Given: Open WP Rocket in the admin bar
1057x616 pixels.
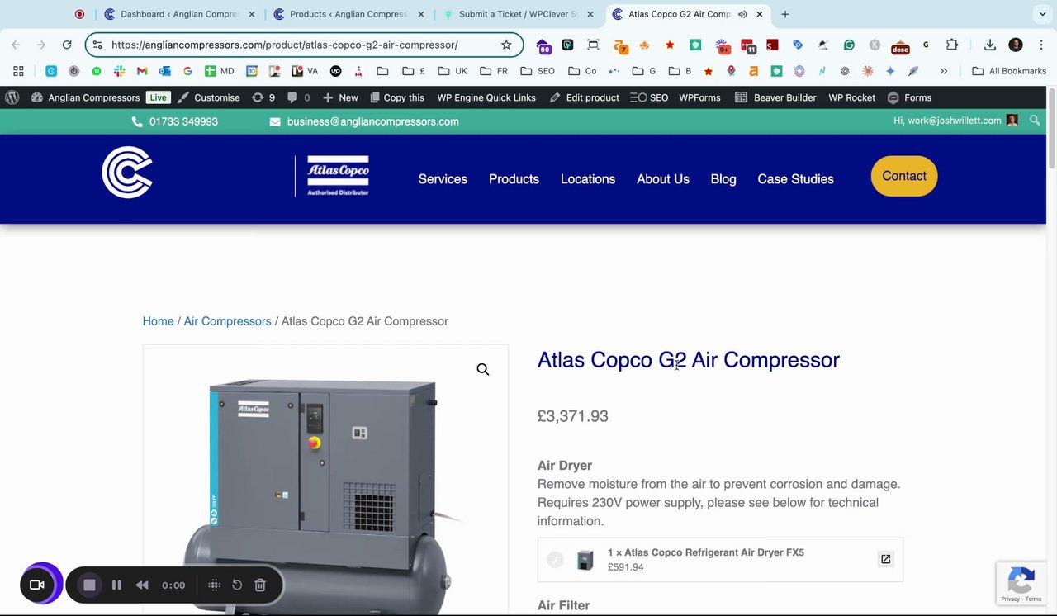Looking at the screenshot, I should point(851,97).
